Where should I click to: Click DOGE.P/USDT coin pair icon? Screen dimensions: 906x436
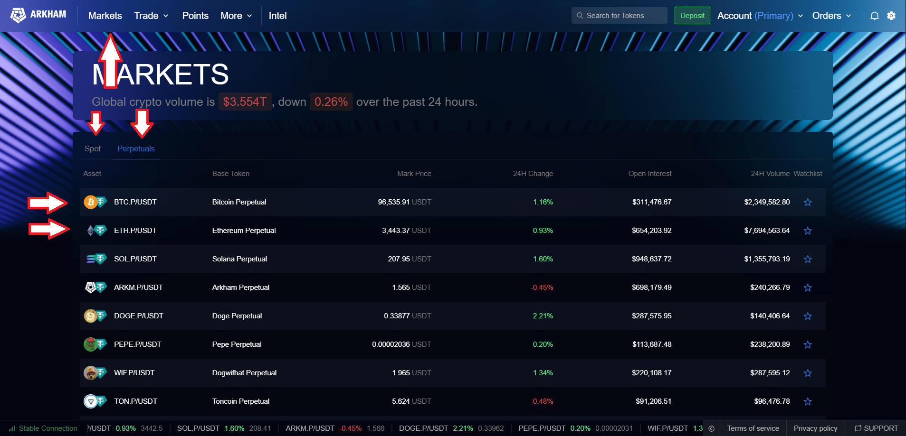point(95,316)
